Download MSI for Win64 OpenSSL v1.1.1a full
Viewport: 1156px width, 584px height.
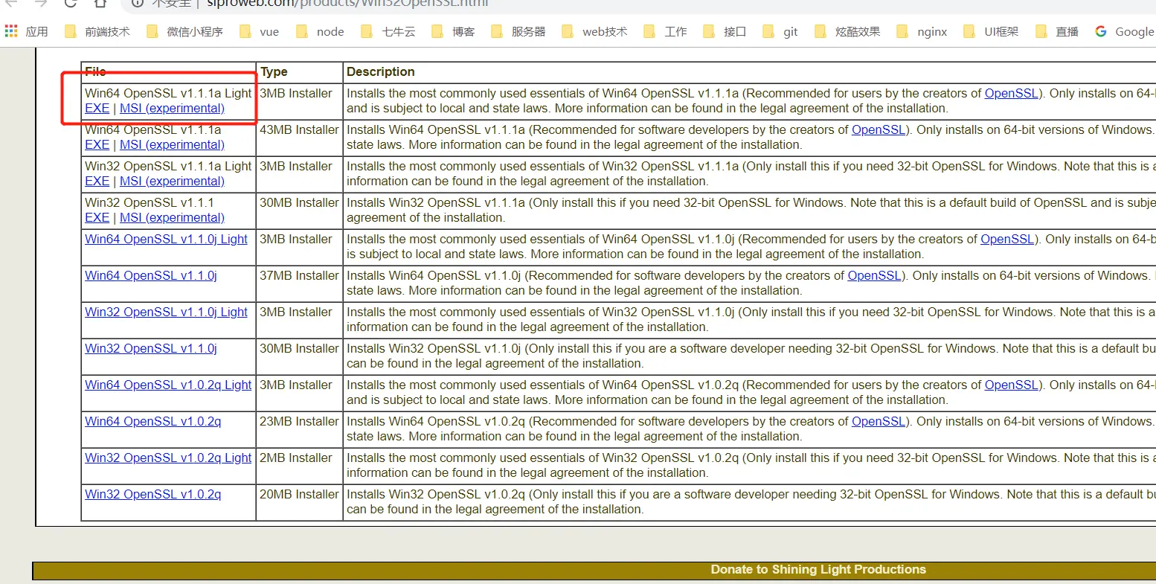tap(172, 144)
